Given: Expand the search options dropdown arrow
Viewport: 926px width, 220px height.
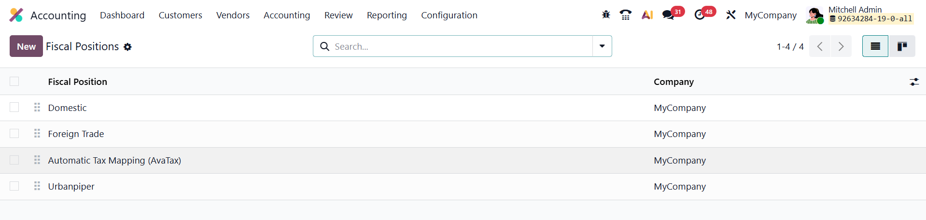Looking at the screenshot, I should (602, 46).
